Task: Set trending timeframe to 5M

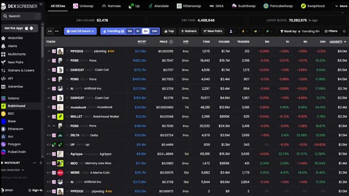Action: pyautogui.click(x=130, y=32)
